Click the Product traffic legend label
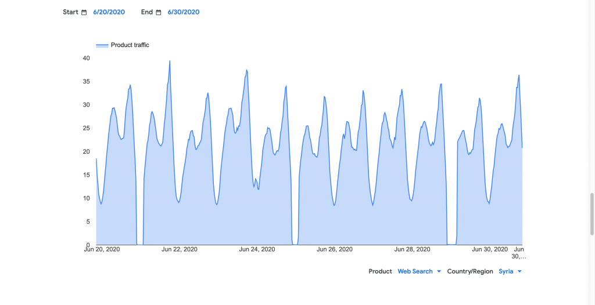 (130, 45)
